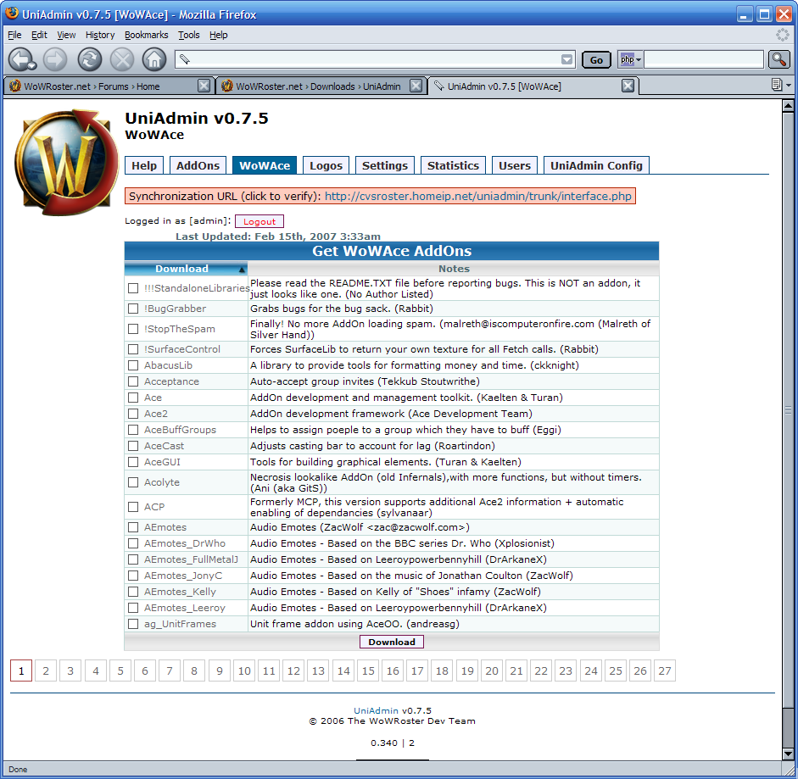Check the !StopTheSpam checkbox
Screen dimensions: 798x779
133,329
